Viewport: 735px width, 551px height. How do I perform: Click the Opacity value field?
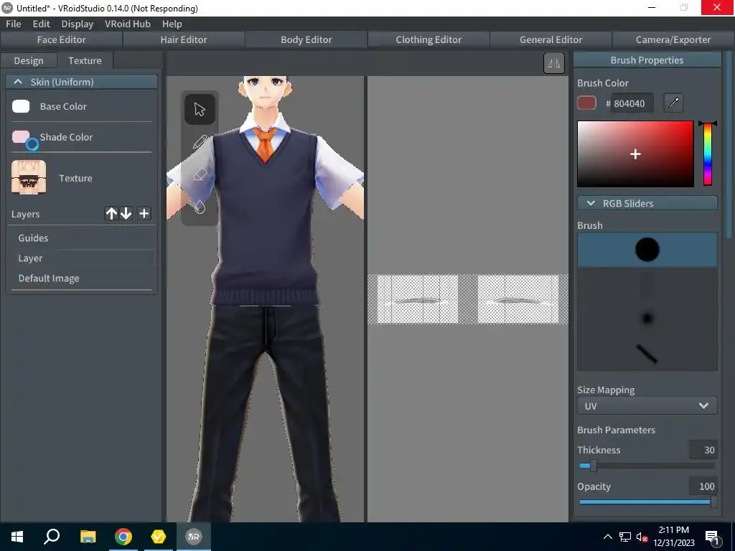click(703, 486)
